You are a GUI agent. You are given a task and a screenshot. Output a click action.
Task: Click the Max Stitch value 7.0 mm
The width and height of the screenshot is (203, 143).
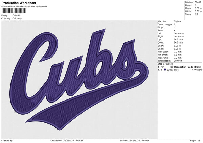tap(178, 52)
